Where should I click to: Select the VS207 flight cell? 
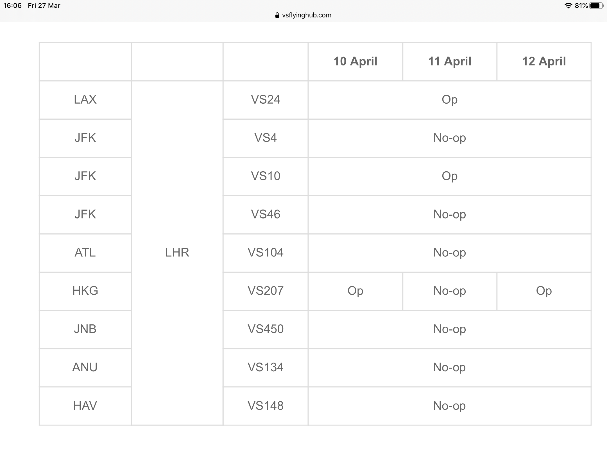pos(266,291)
